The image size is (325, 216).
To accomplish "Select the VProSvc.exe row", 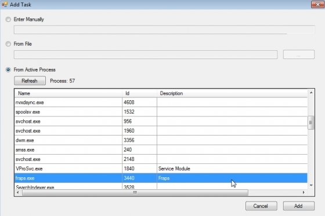I will pos(161,169).
